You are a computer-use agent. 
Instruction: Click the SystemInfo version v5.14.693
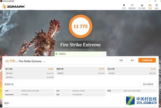(x=25, y=95)
